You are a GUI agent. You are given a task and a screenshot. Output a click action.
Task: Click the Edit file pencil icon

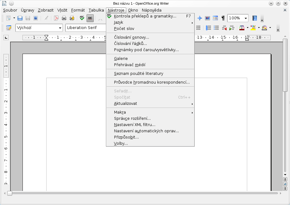click(x=46, y=18)
